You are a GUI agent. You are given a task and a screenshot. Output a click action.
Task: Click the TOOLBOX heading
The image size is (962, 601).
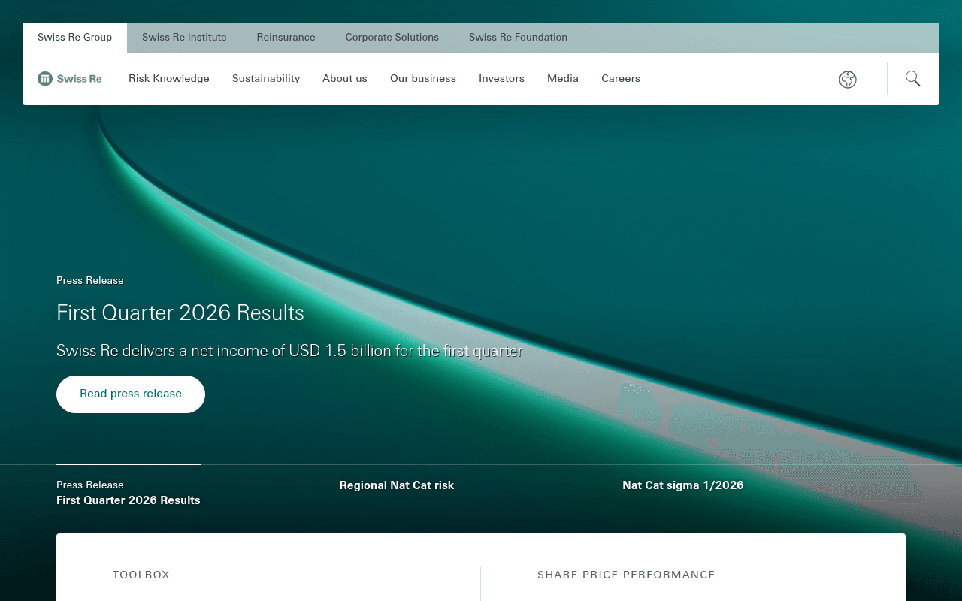pyautogui.click(x=141, y=575)
